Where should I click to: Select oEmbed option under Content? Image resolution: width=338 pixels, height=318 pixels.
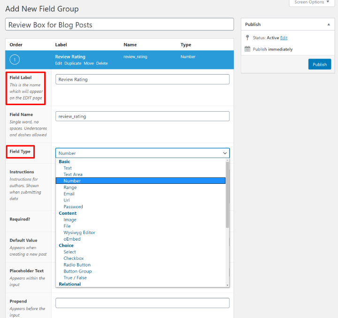click(141, 239)
